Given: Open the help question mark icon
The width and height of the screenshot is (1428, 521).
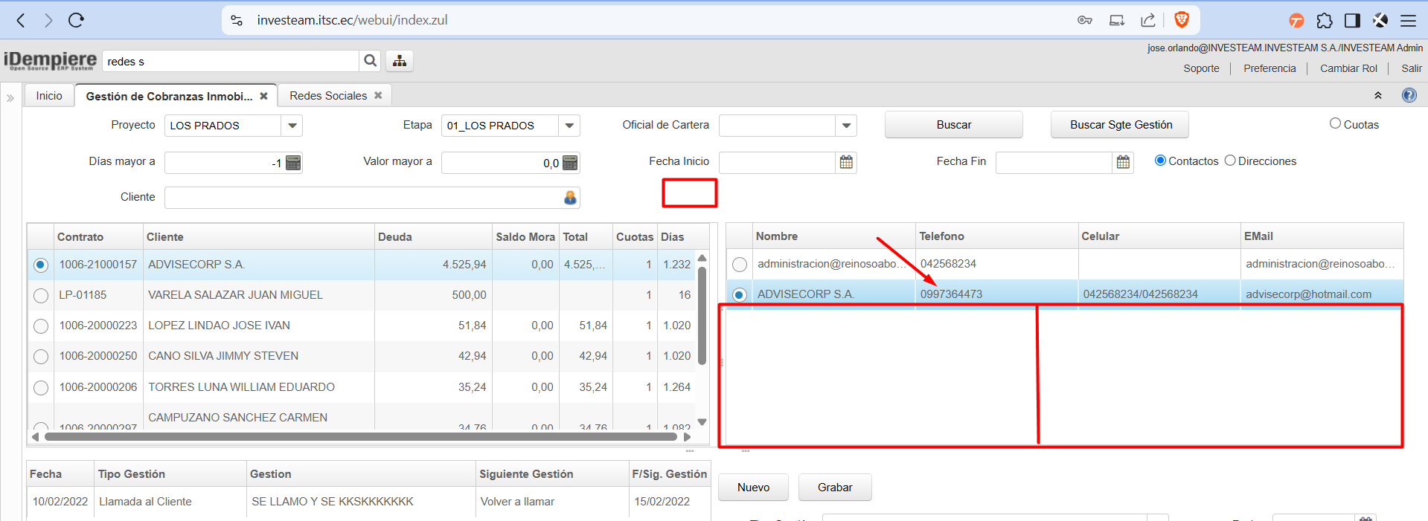Looking at the screenshot, I should (1409, 95).
